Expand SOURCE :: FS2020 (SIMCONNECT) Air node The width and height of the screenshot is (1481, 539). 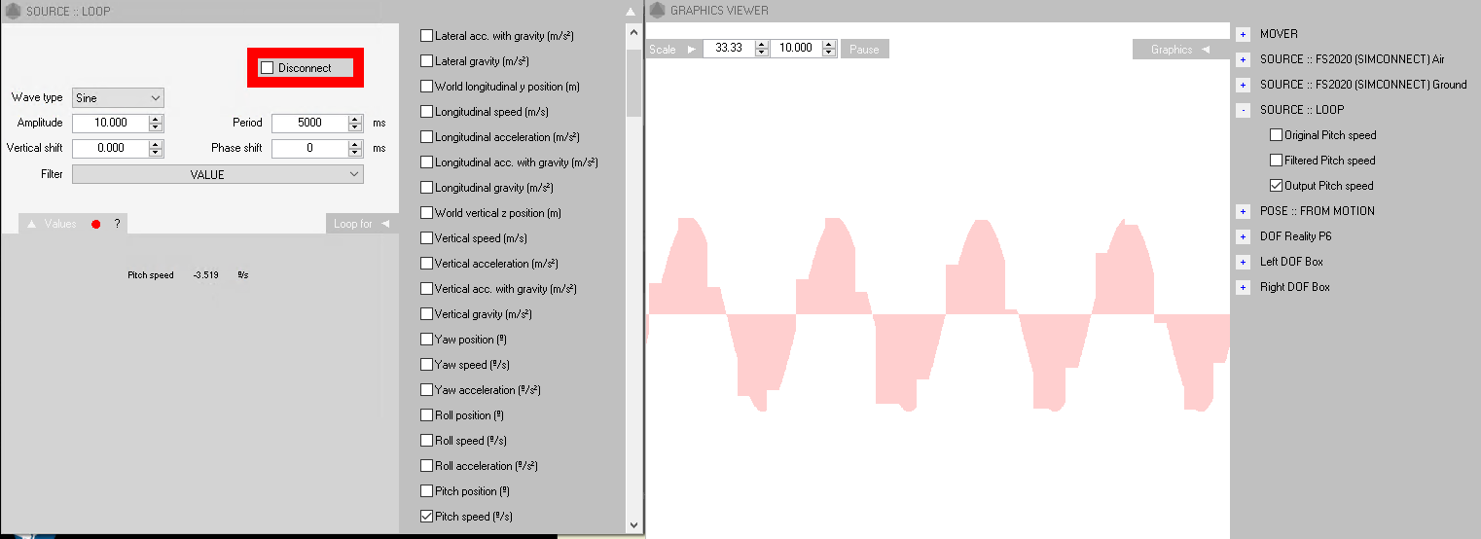[1244, 59]
